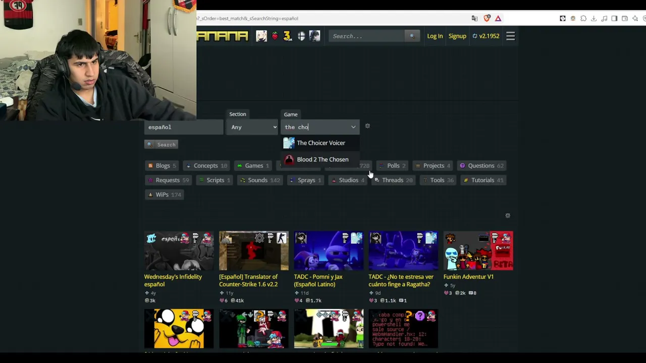646x363 pixels.
Task: Filter results by Studios
Action: point(348,180)
